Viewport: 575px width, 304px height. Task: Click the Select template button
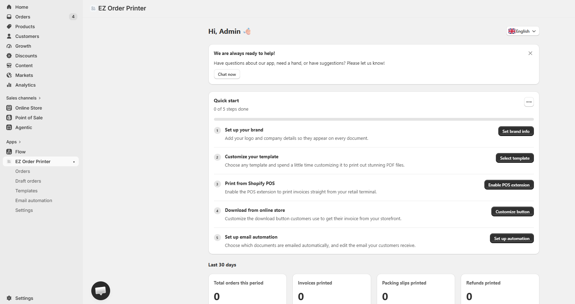(x=515, y=158)
